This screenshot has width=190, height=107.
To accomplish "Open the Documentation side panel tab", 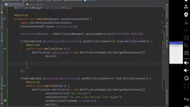I will pyautogui.click(x=167, y=11).
